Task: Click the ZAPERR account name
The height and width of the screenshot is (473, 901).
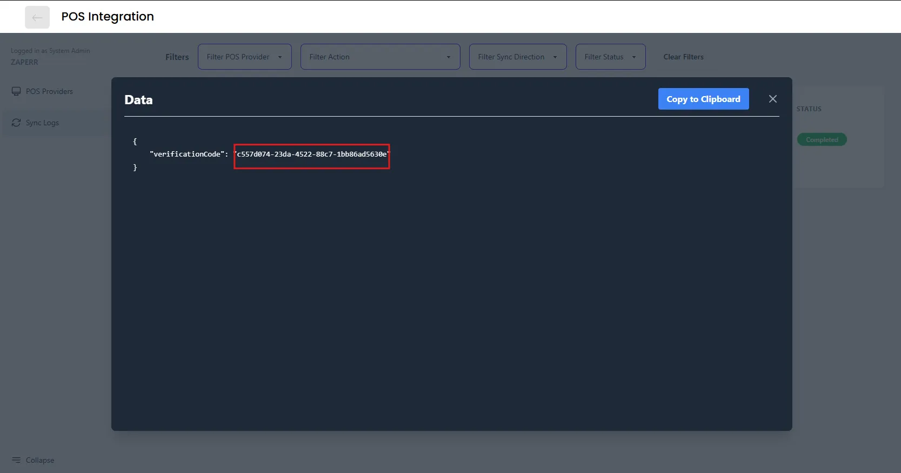Action: click(24, 62)
